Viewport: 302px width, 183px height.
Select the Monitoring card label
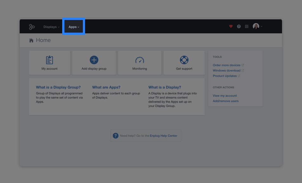click(x=140, y=69)
